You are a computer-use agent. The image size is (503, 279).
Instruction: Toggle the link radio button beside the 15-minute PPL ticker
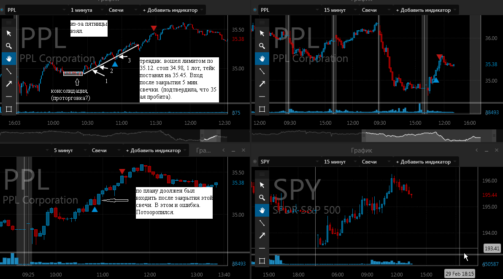[255, 10]
